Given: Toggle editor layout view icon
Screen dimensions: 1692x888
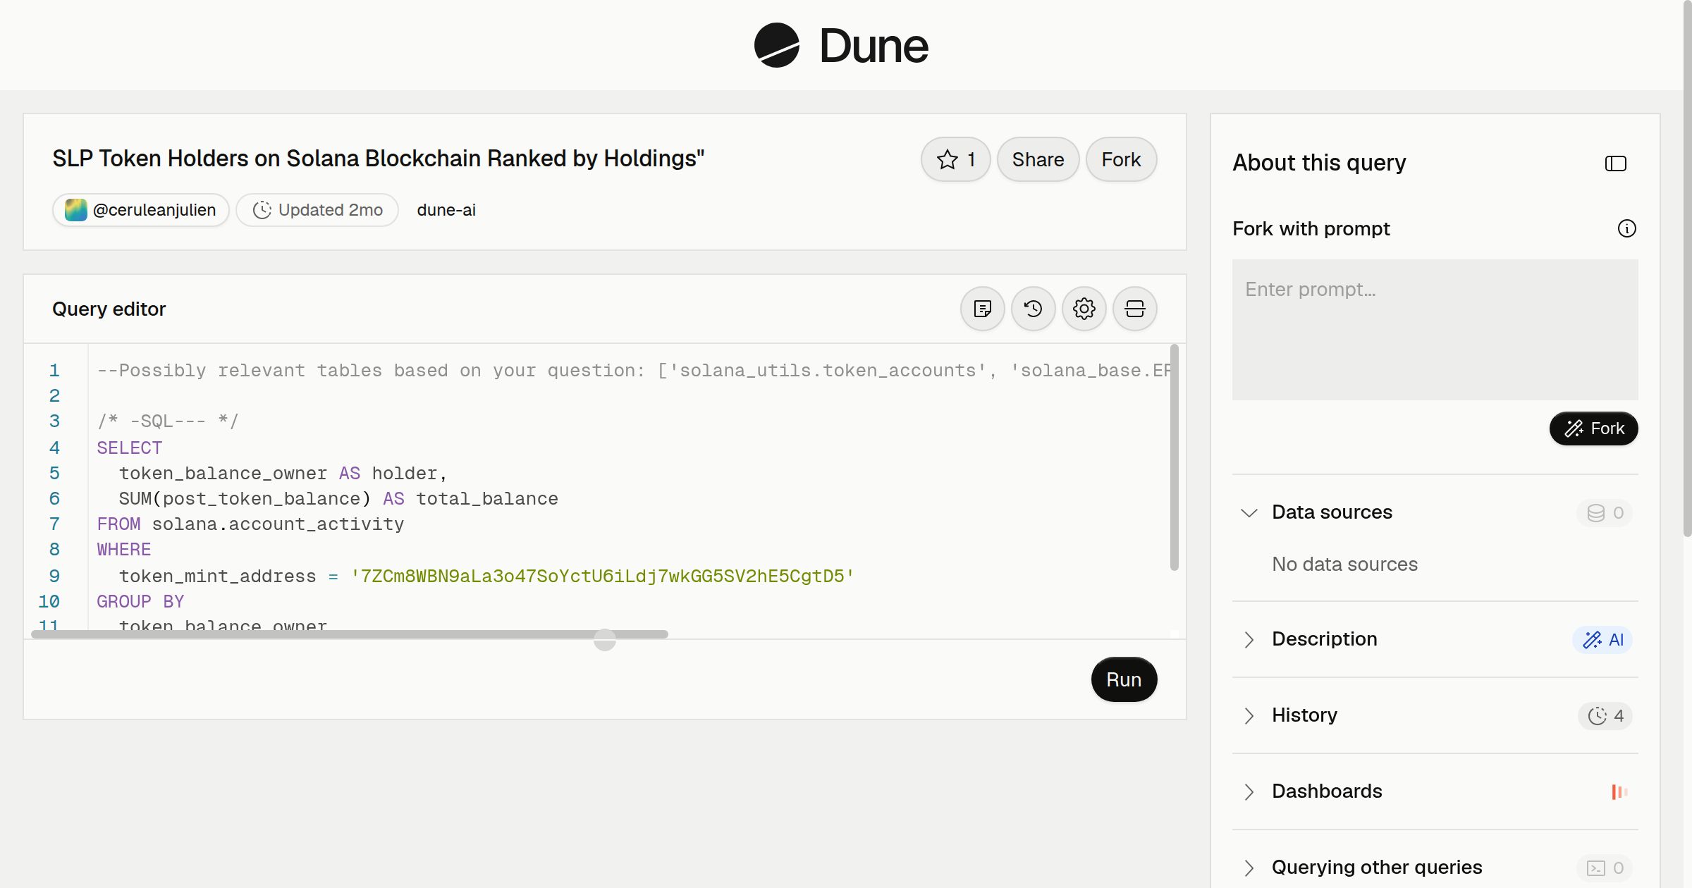Looking at the screenshot, I should pos(1134,309).
